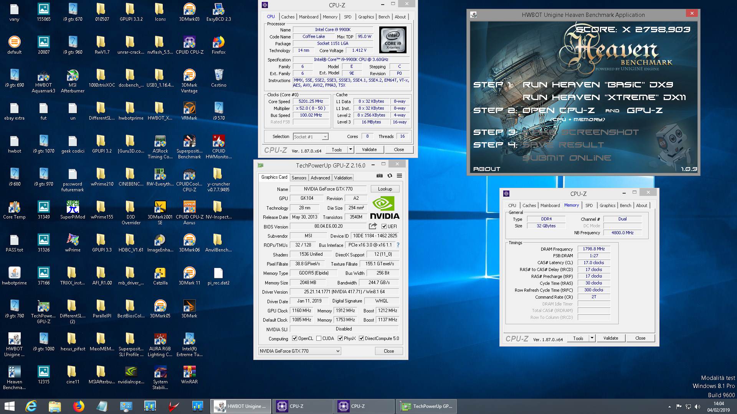Image resolution: width=737 pixels, height=414 pixels.
Task: Open Graphics tab in lower CPU-Z window
Action: pos(607,205)
